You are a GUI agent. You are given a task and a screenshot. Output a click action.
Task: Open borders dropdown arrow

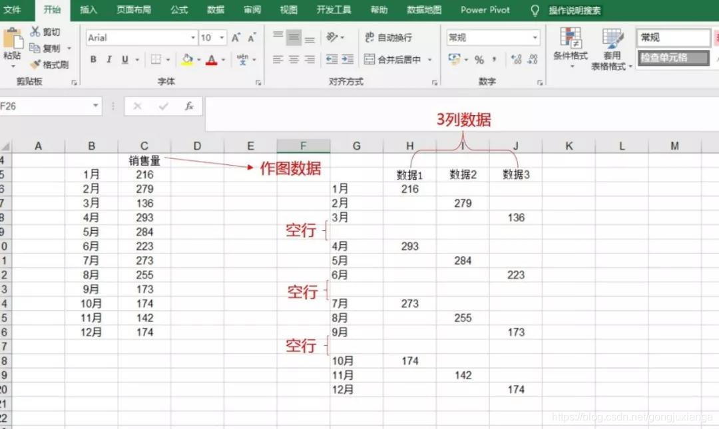pyautogui.click(x=168, y=60)
